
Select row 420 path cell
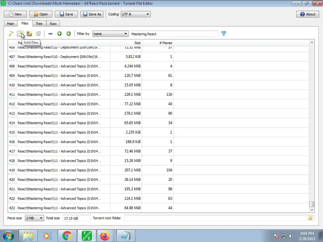(x=63, y=180)
